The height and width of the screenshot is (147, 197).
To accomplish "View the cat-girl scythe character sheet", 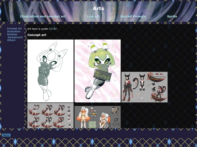I will [x=144, y=87].
